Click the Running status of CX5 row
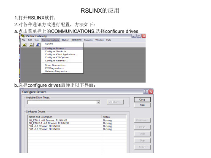 (108, 129)
